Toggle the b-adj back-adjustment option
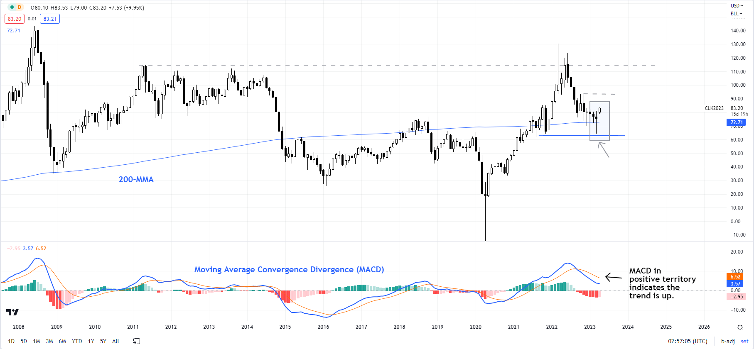754x349 pixels. (728, 341)
